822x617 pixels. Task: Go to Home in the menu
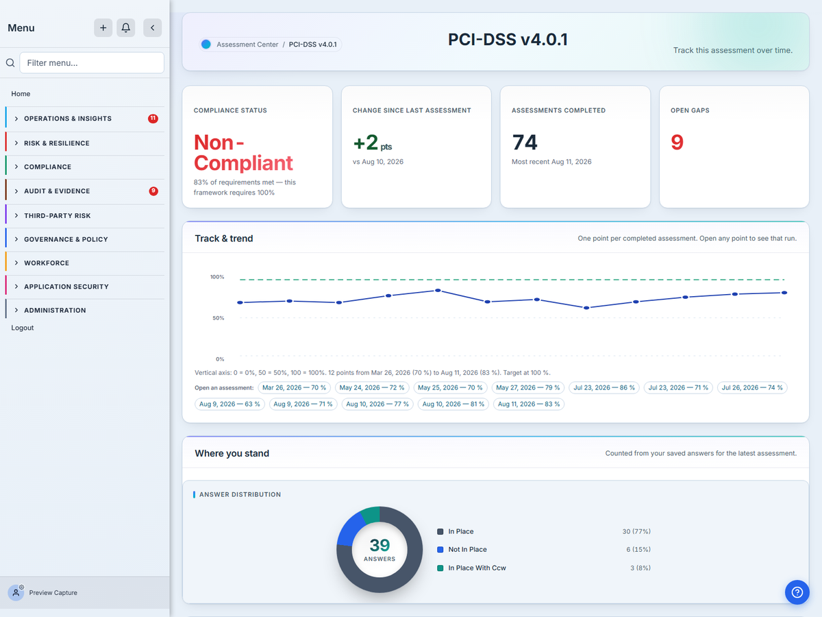click(x=21, y=94)
